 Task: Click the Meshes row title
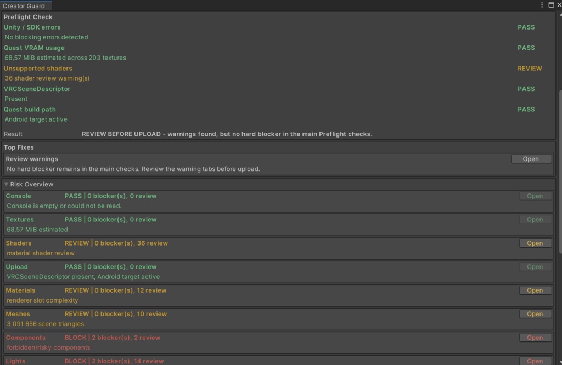pos(18,314)
